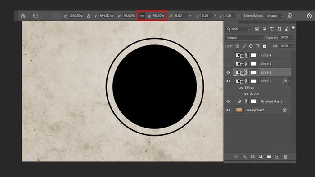This screenshot has height=177, width=315.
Task: Open the Interpolation dropdown
Action: tap(274, 16)
